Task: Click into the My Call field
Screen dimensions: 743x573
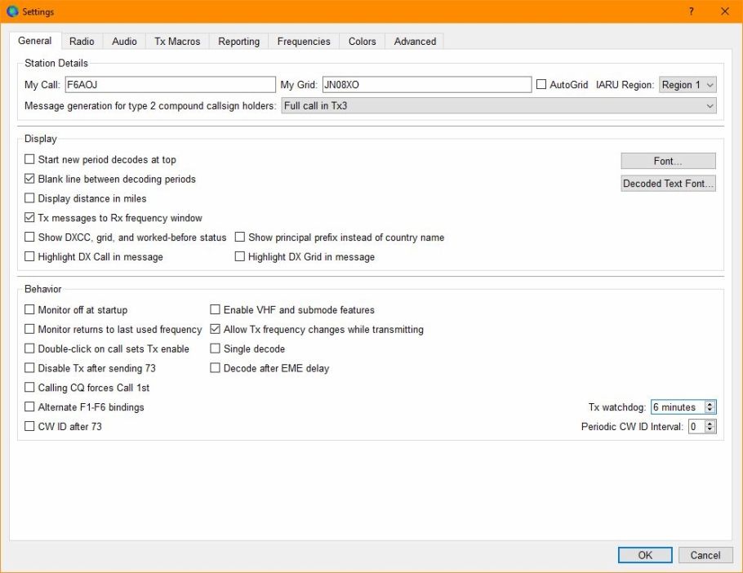Action: 170,85
